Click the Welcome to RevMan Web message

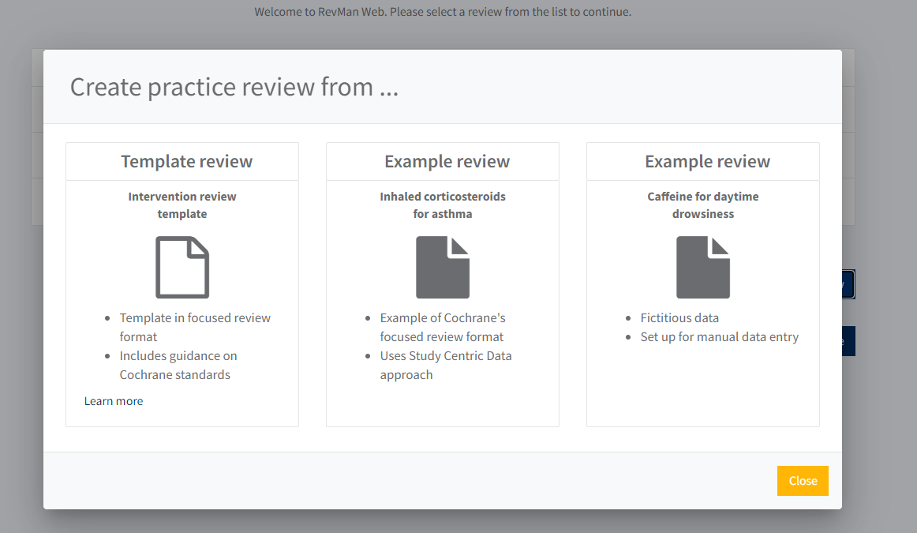pyautogui.click(x=443, y=12)
